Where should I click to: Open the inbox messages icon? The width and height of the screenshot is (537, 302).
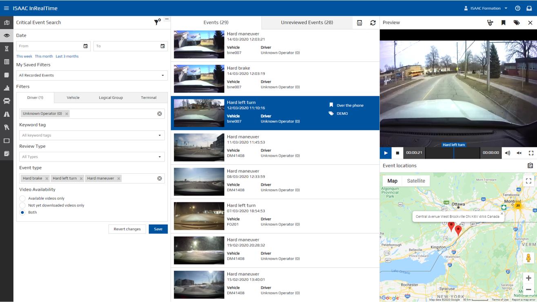(529, 8)
